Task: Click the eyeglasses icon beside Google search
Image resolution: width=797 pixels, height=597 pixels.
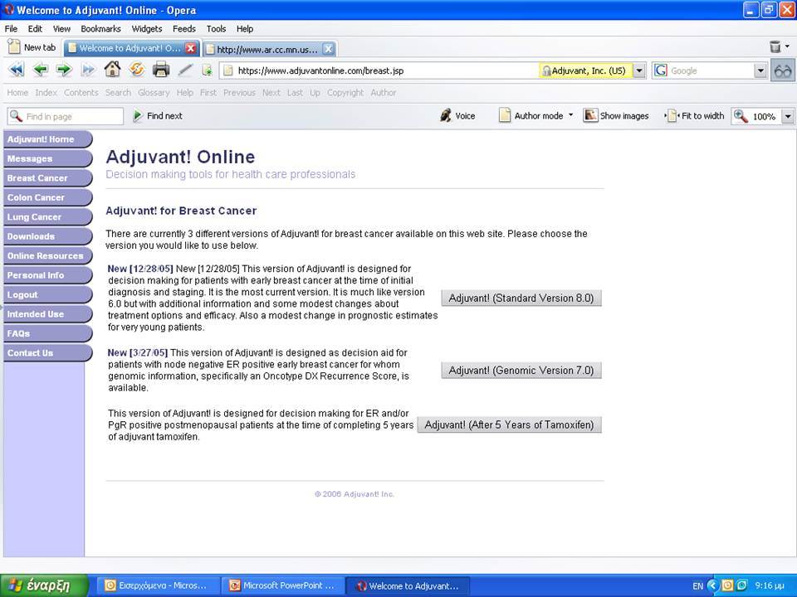Action: (783, 70)
